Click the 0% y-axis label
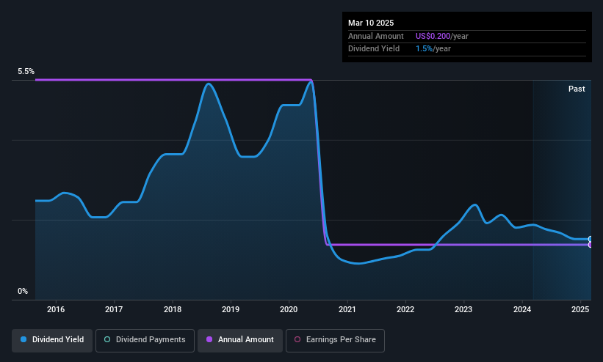The width and height of the screenshot is (603, 362). point(23,292)
